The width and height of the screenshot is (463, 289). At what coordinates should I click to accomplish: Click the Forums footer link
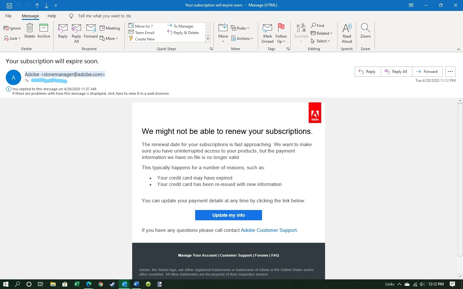click(x=261, y=255)
